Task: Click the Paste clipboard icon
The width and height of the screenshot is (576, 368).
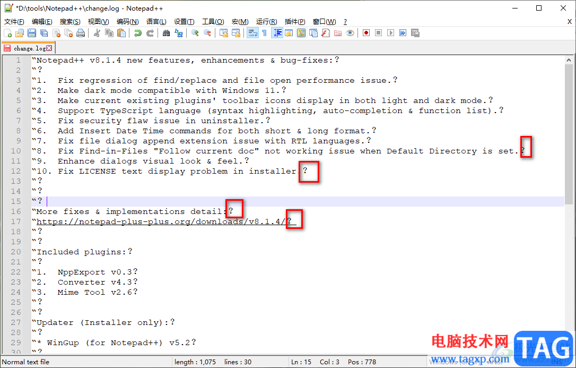Action: pos(121,33)
